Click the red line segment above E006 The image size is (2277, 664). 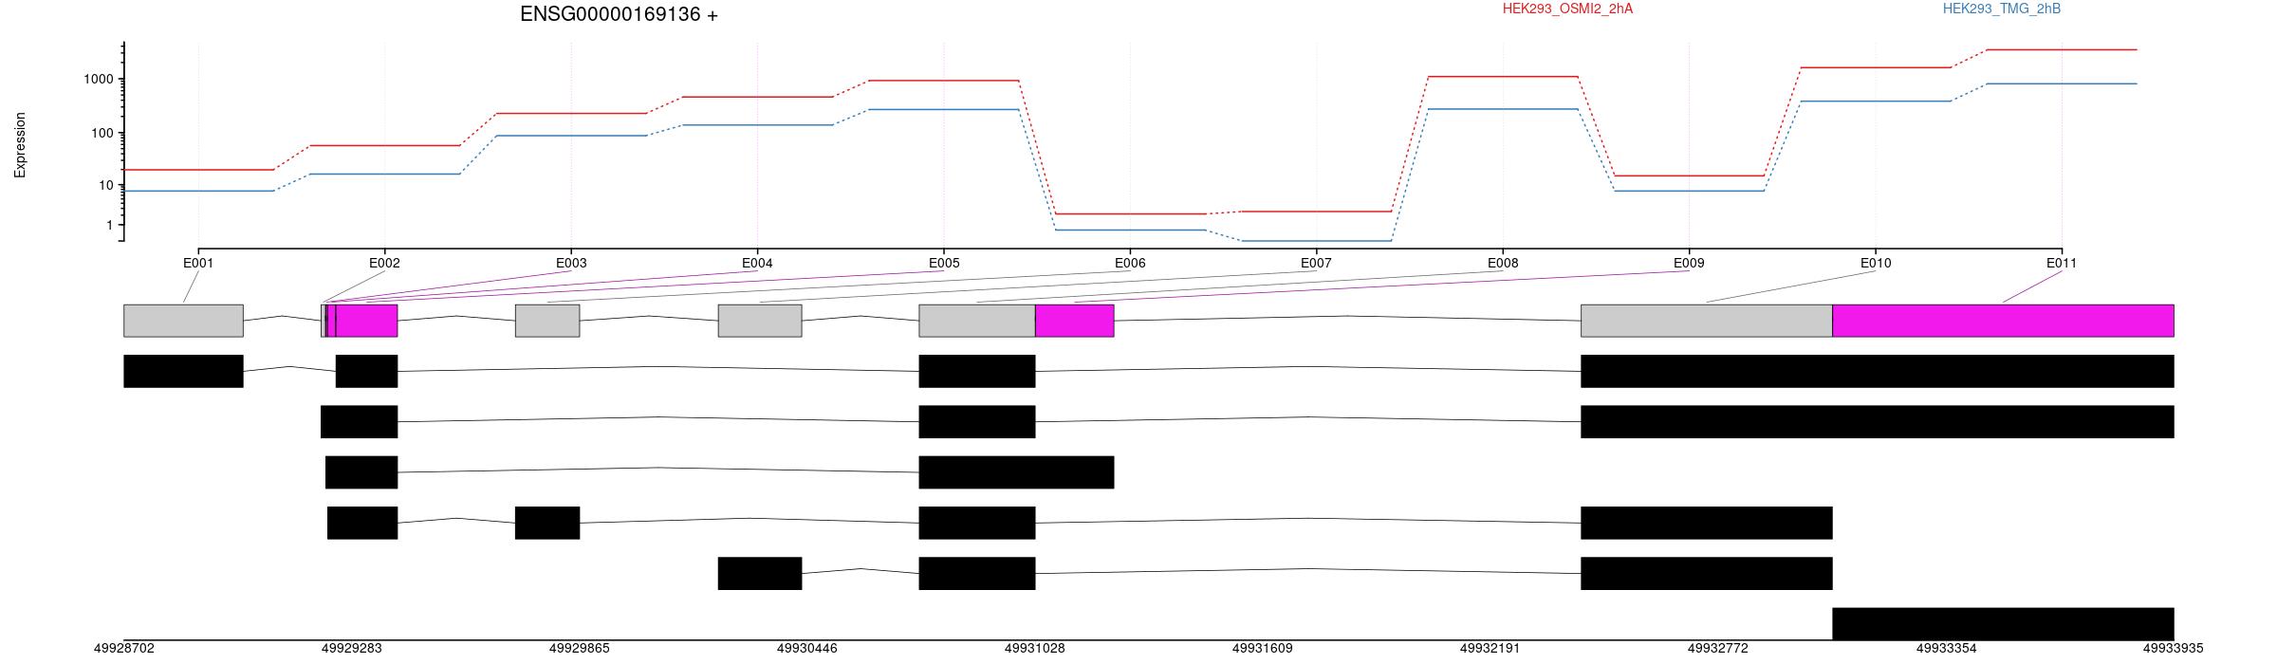click(1130, 213)
